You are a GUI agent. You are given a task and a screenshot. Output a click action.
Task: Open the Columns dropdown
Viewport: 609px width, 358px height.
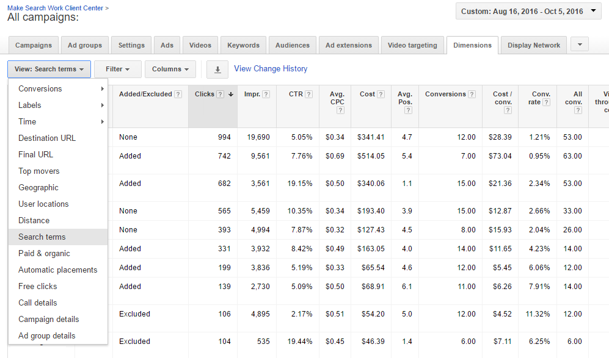click(170, 69)
